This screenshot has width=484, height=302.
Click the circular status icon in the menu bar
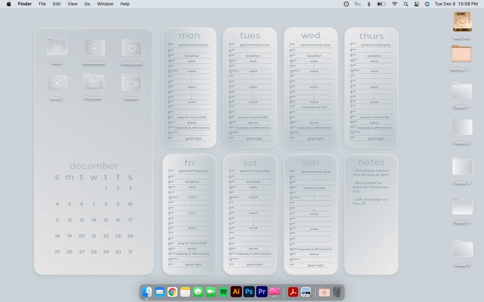(x=346, y=4)
